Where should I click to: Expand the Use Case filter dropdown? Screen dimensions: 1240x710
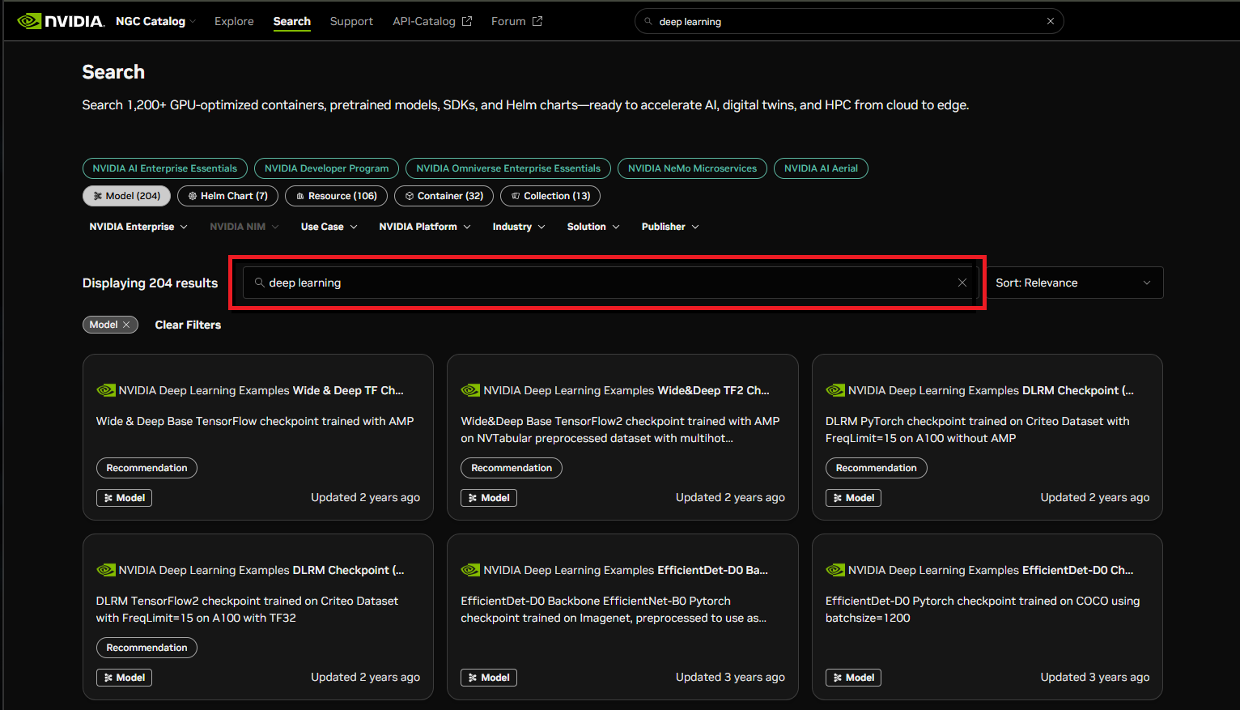coord(329,227)
